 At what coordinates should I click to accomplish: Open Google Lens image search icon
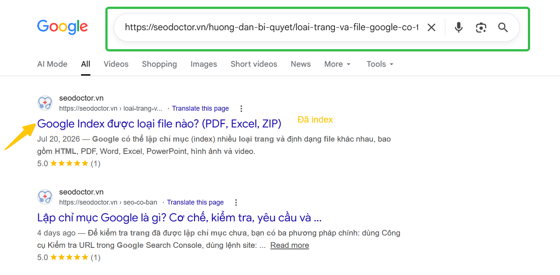[481, 28]
